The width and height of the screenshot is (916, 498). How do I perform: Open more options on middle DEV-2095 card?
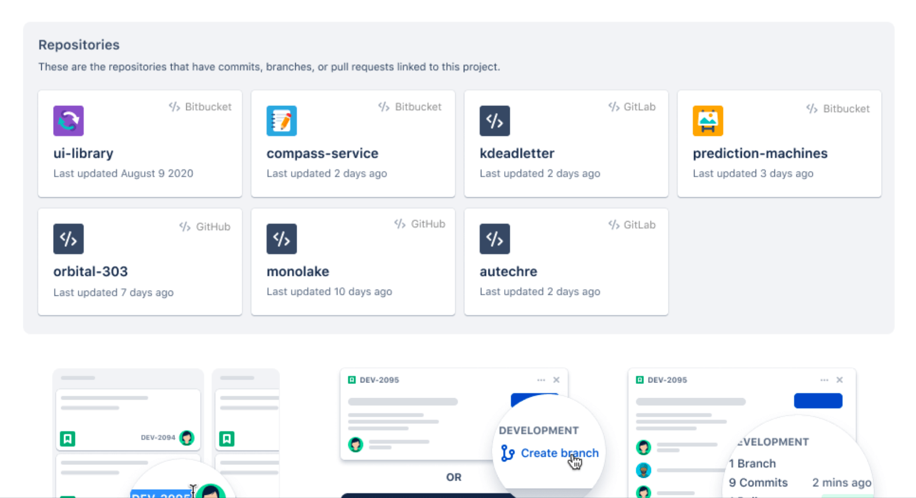[541, 380]
